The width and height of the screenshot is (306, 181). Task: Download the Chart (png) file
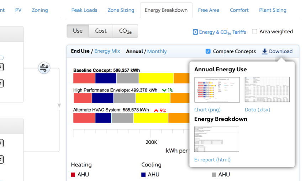[x=207, y=110]
